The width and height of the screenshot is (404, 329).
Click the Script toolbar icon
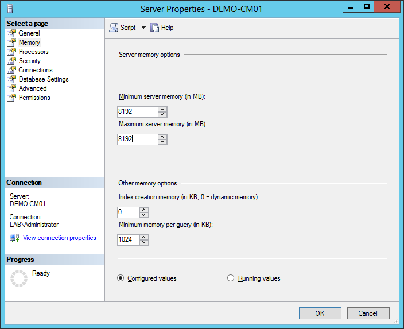(x=114, y=28)
